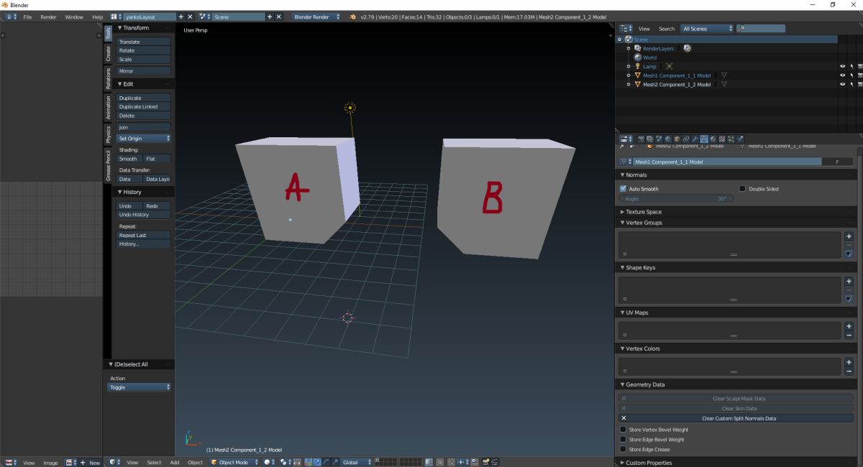Hide Mesh1 Component_1_1 Model via eye icon
863x467 pixels.
pyautogui.click(x=842, y=75)
